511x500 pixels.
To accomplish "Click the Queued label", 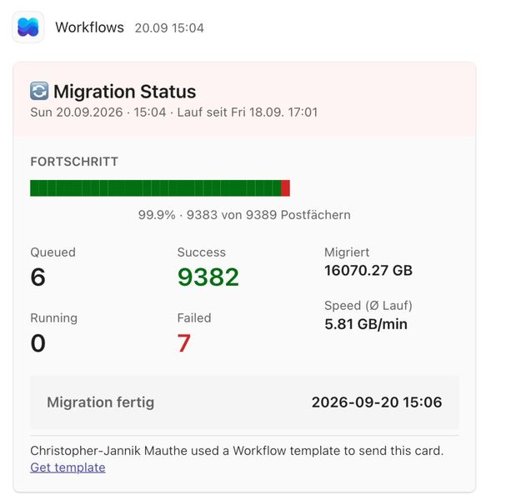I will point(53,252).
